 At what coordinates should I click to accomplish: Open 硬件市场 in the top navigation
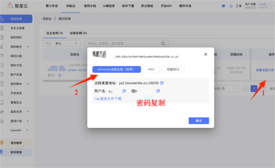185,6
